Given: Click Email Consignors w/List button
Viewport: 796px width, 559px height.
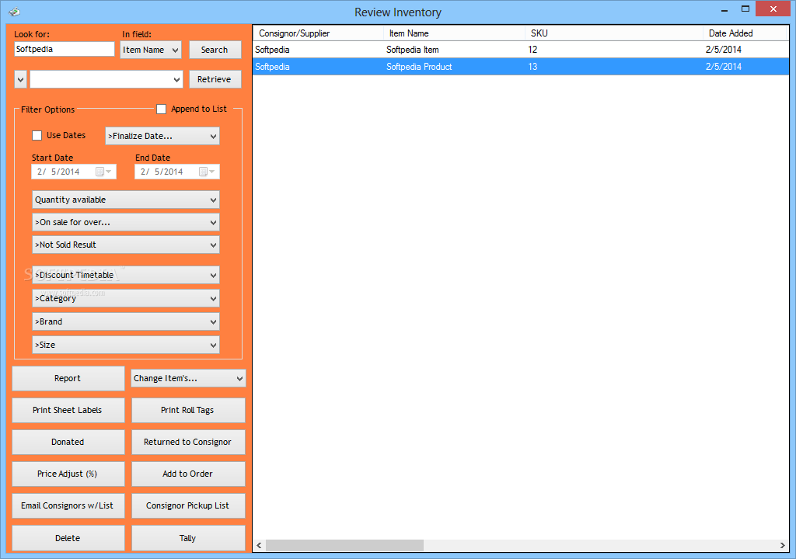Looking at the screenshot, I should pos(68,505).
